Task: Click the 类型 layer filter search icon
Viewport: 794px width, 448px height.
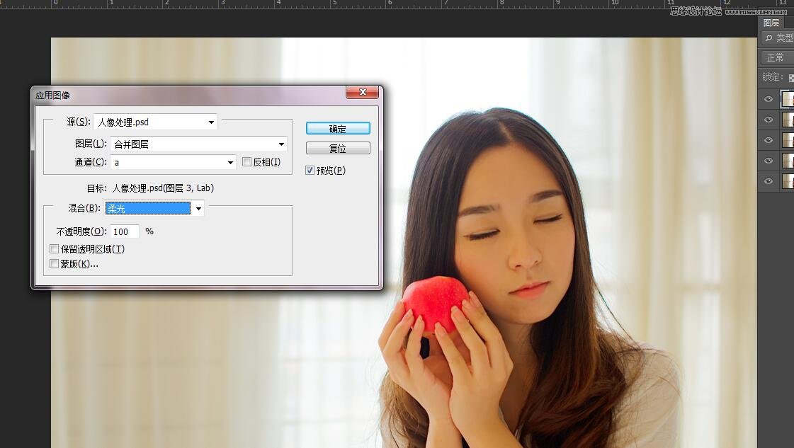Action: pos(769,38)
